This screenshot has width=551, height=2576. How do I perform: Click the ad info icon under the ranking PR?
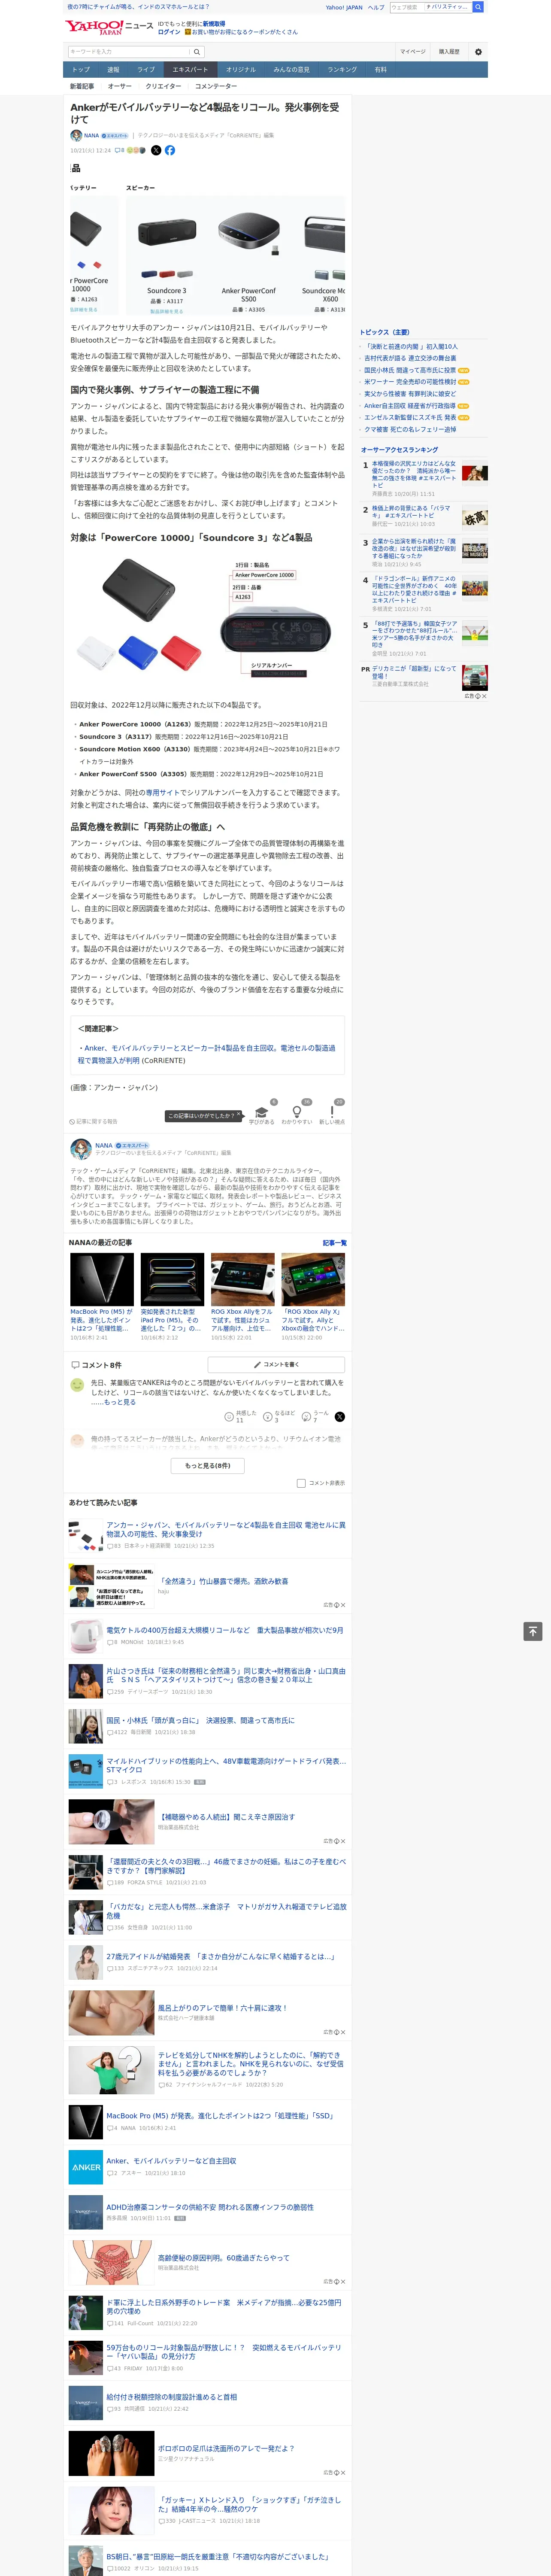(477, 696)
